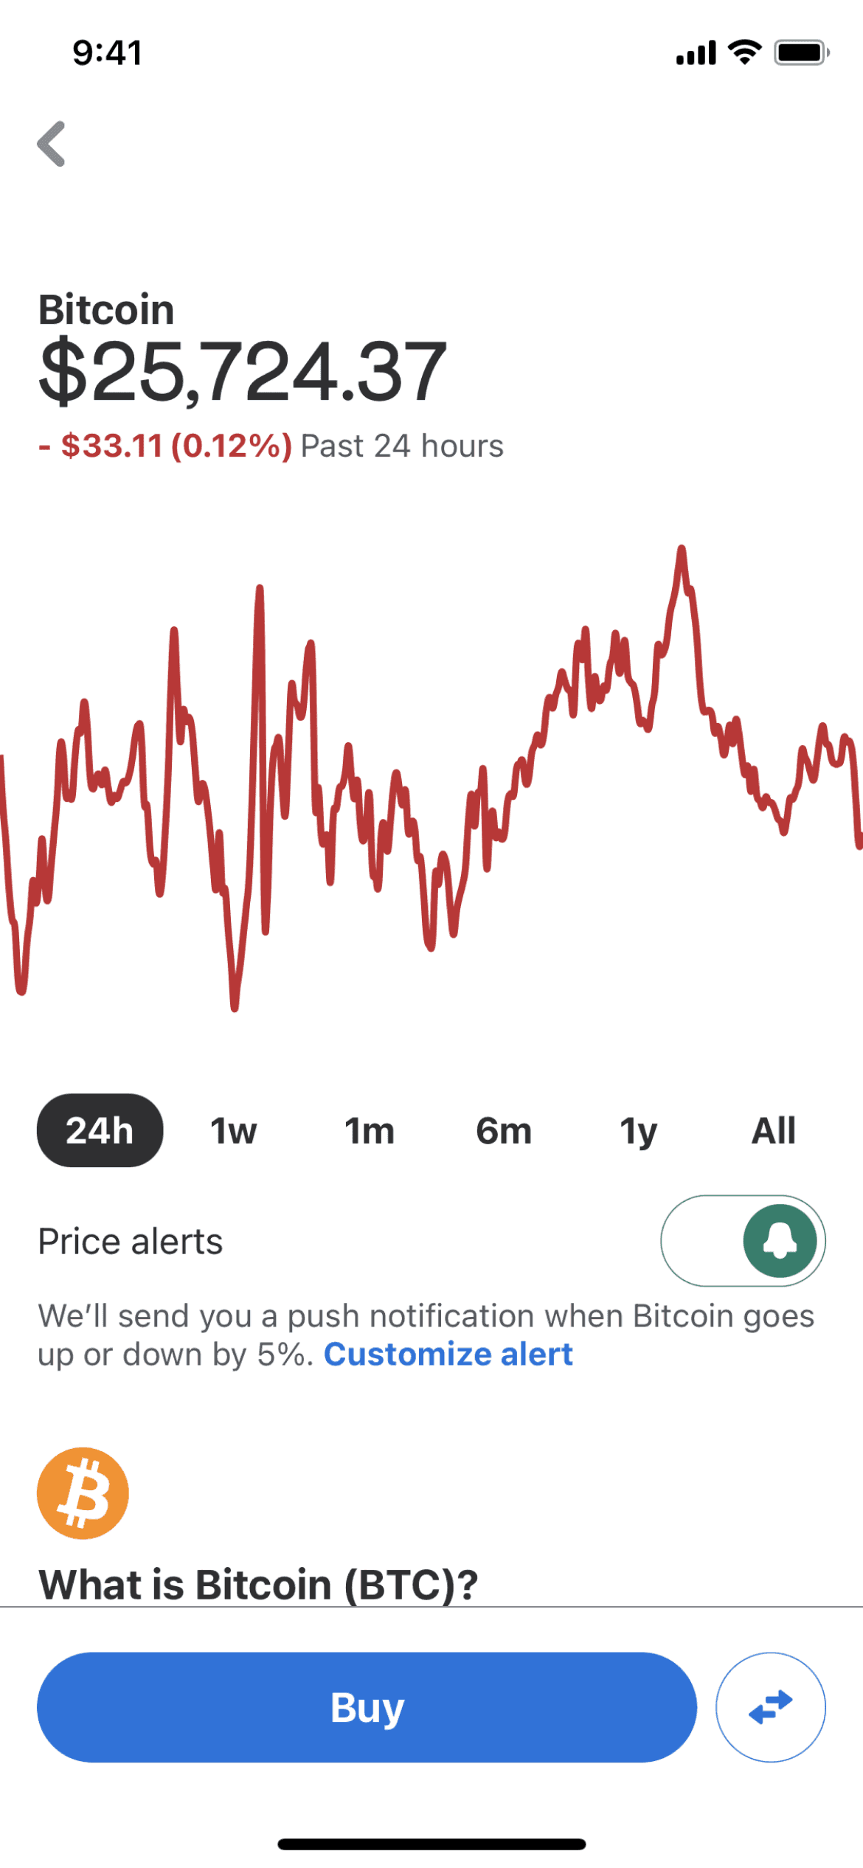Show the 1m price chart
This screenshot has height=1868, width=863.
pyautogui.click(x=369, y=1130)
